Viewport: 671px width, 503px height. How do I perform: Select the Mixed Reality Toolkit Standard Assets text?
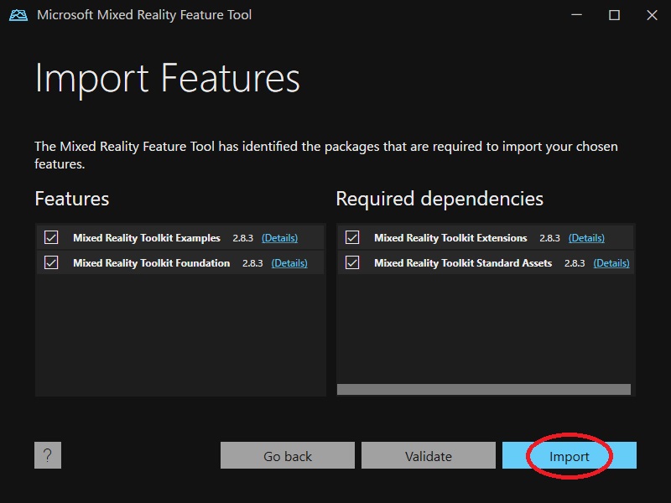(463, 263)
